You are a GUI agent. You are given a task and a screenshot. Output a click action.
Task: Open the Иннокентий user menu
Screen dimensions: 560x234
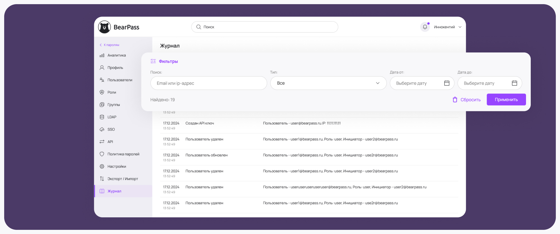tap(447, 27)
